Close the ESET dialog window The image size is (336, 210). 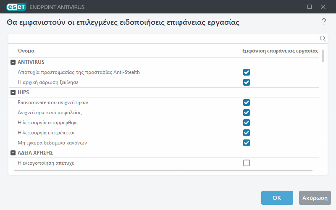point(323,7)
